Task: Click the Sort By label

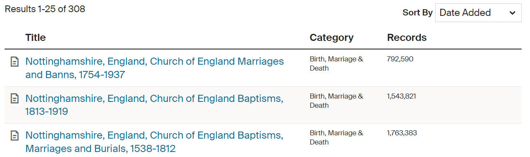Action: (417, 13)
